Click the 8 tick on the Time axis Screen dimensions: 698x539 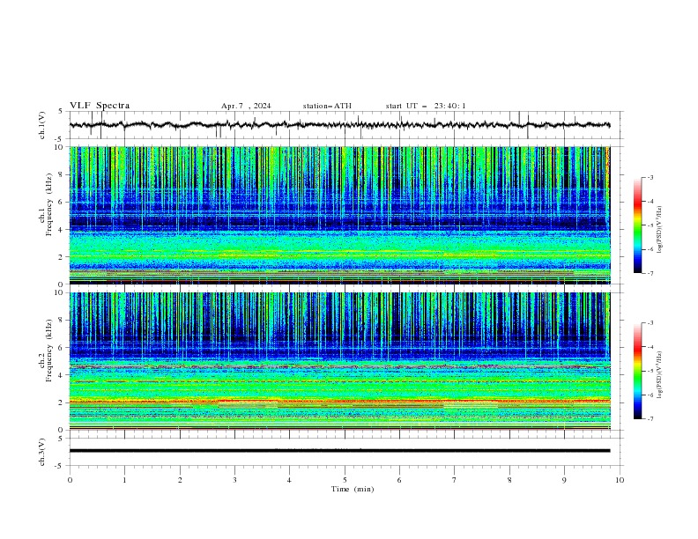[509, 480]
